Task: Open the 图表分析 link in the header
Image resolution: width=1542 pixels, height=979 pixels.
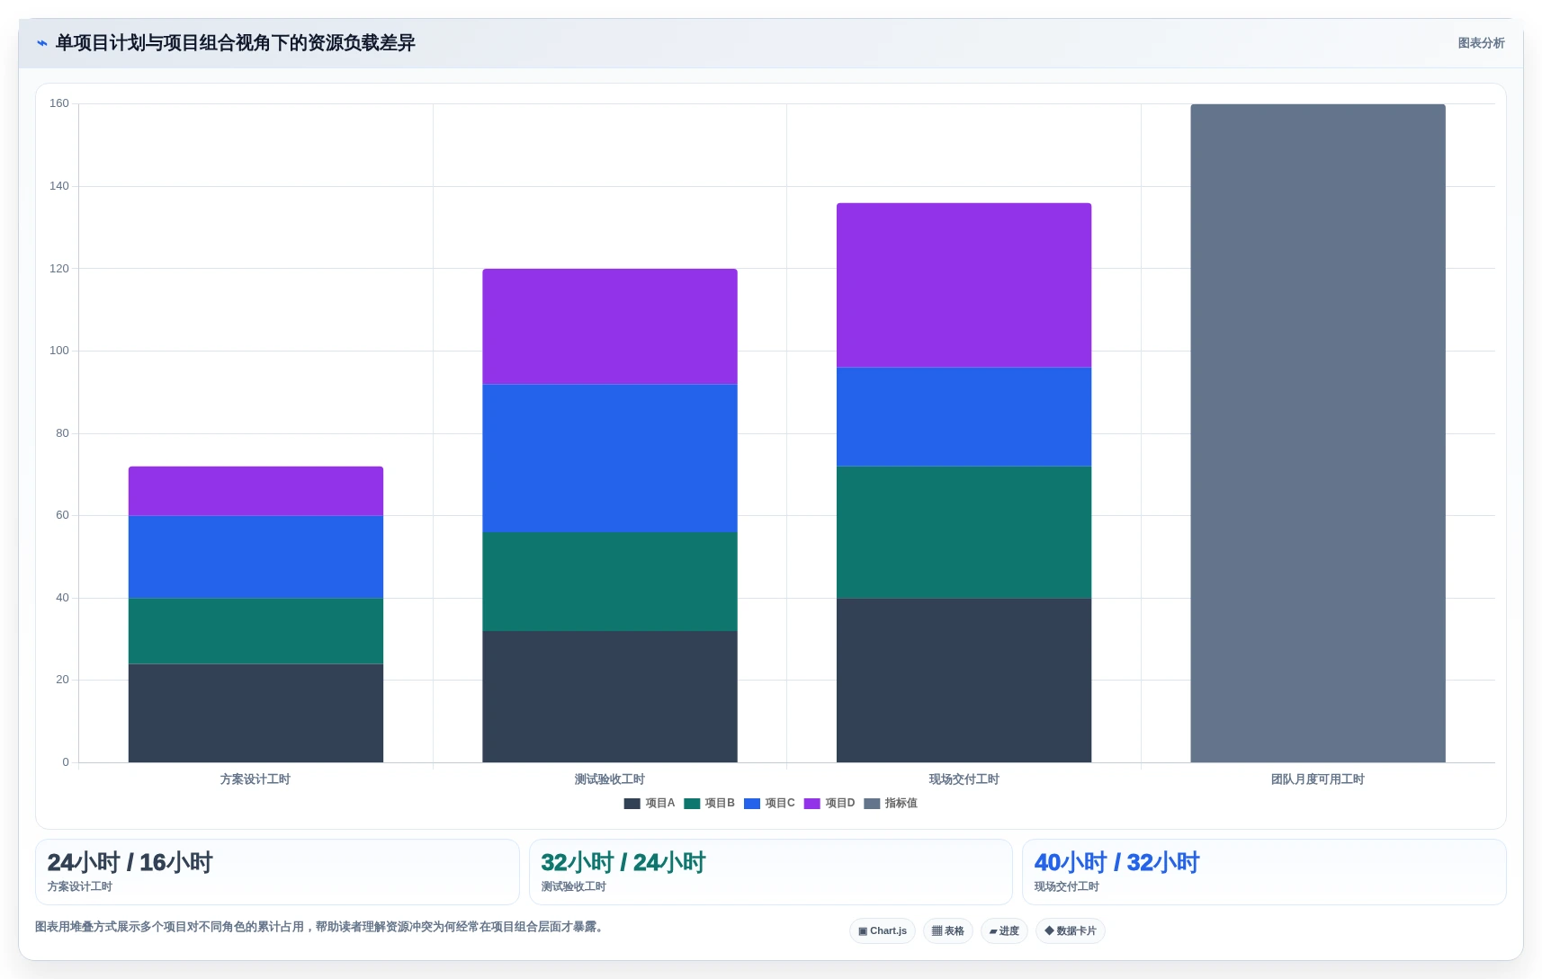Action: click(1481, 43)
